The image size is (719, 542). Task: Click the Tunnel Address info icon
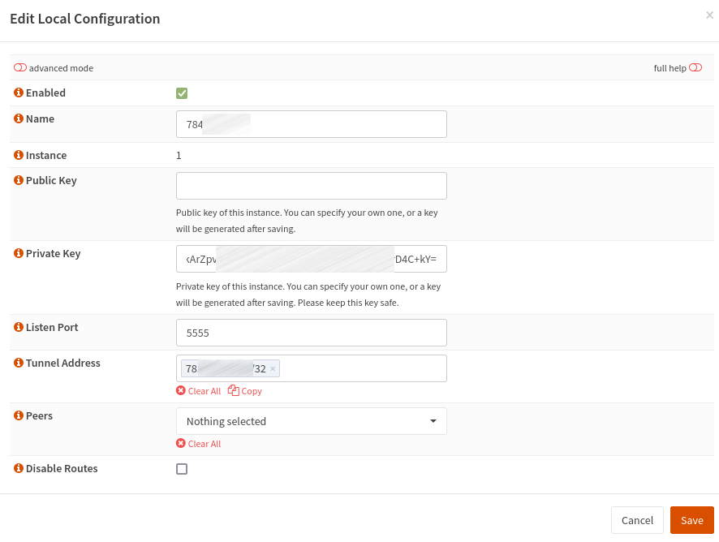point(19,363)
